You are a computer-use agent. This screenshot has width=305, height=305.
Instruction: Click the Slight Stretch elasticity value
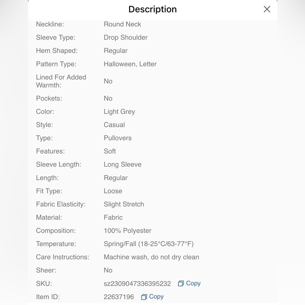(124, 204)
